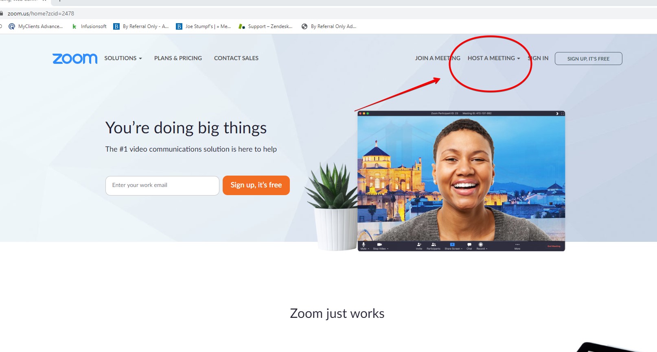The width and height of the screenshot is (657, 352).
Task: Click the orange Sign up, it's free button
Action: click(256, 185)
